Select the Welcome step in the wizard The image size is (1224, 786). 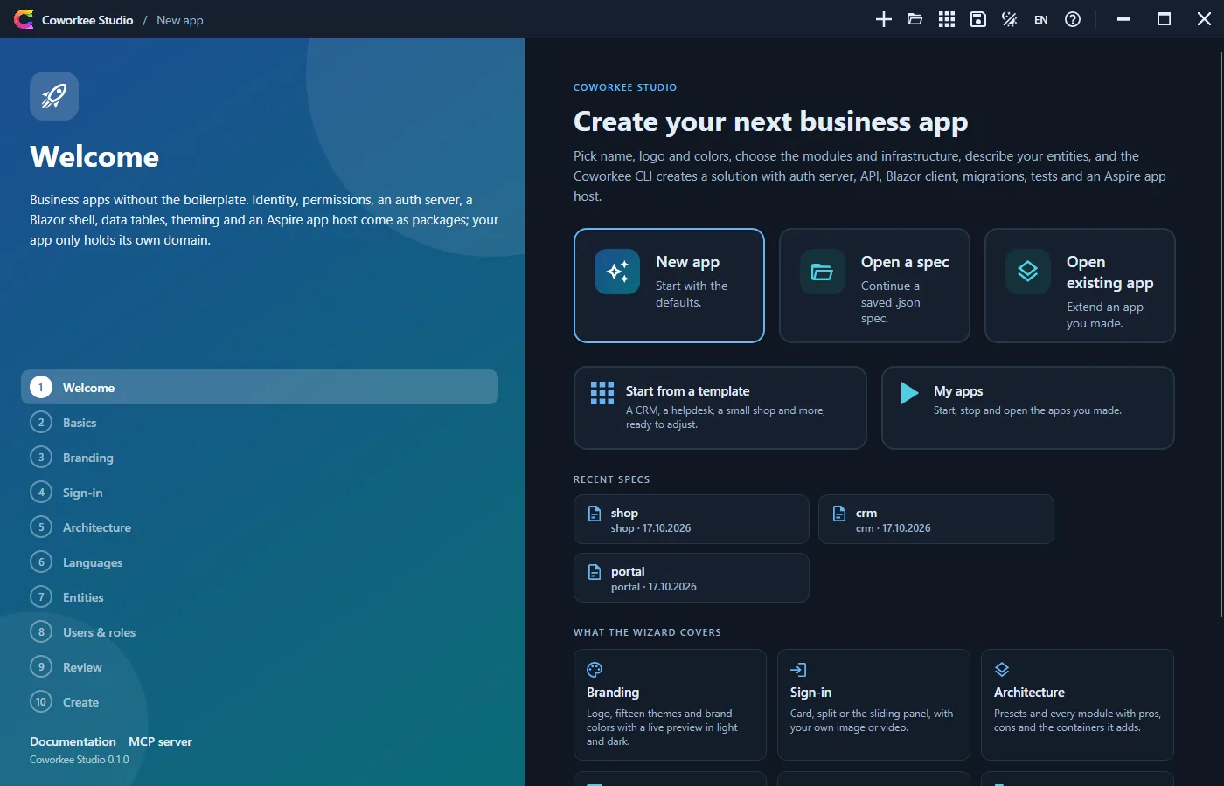click(260, 387)
